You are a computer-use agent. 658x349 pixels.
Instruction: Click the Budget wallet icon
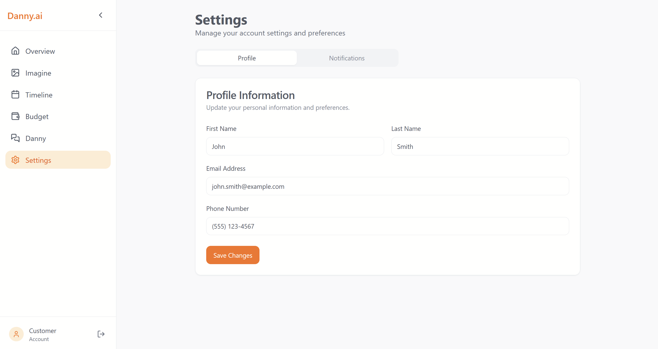click(15, 116)
